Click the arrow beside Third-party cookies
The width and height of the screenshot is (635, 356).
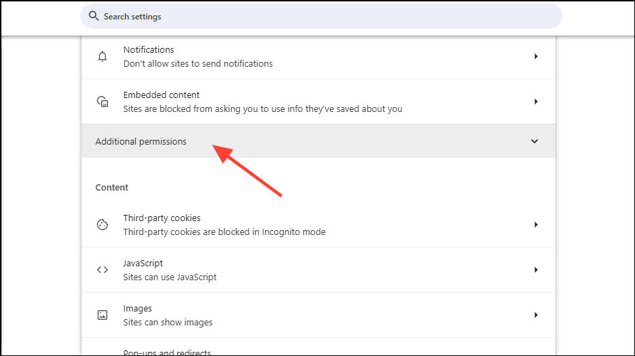pos(536,225)
